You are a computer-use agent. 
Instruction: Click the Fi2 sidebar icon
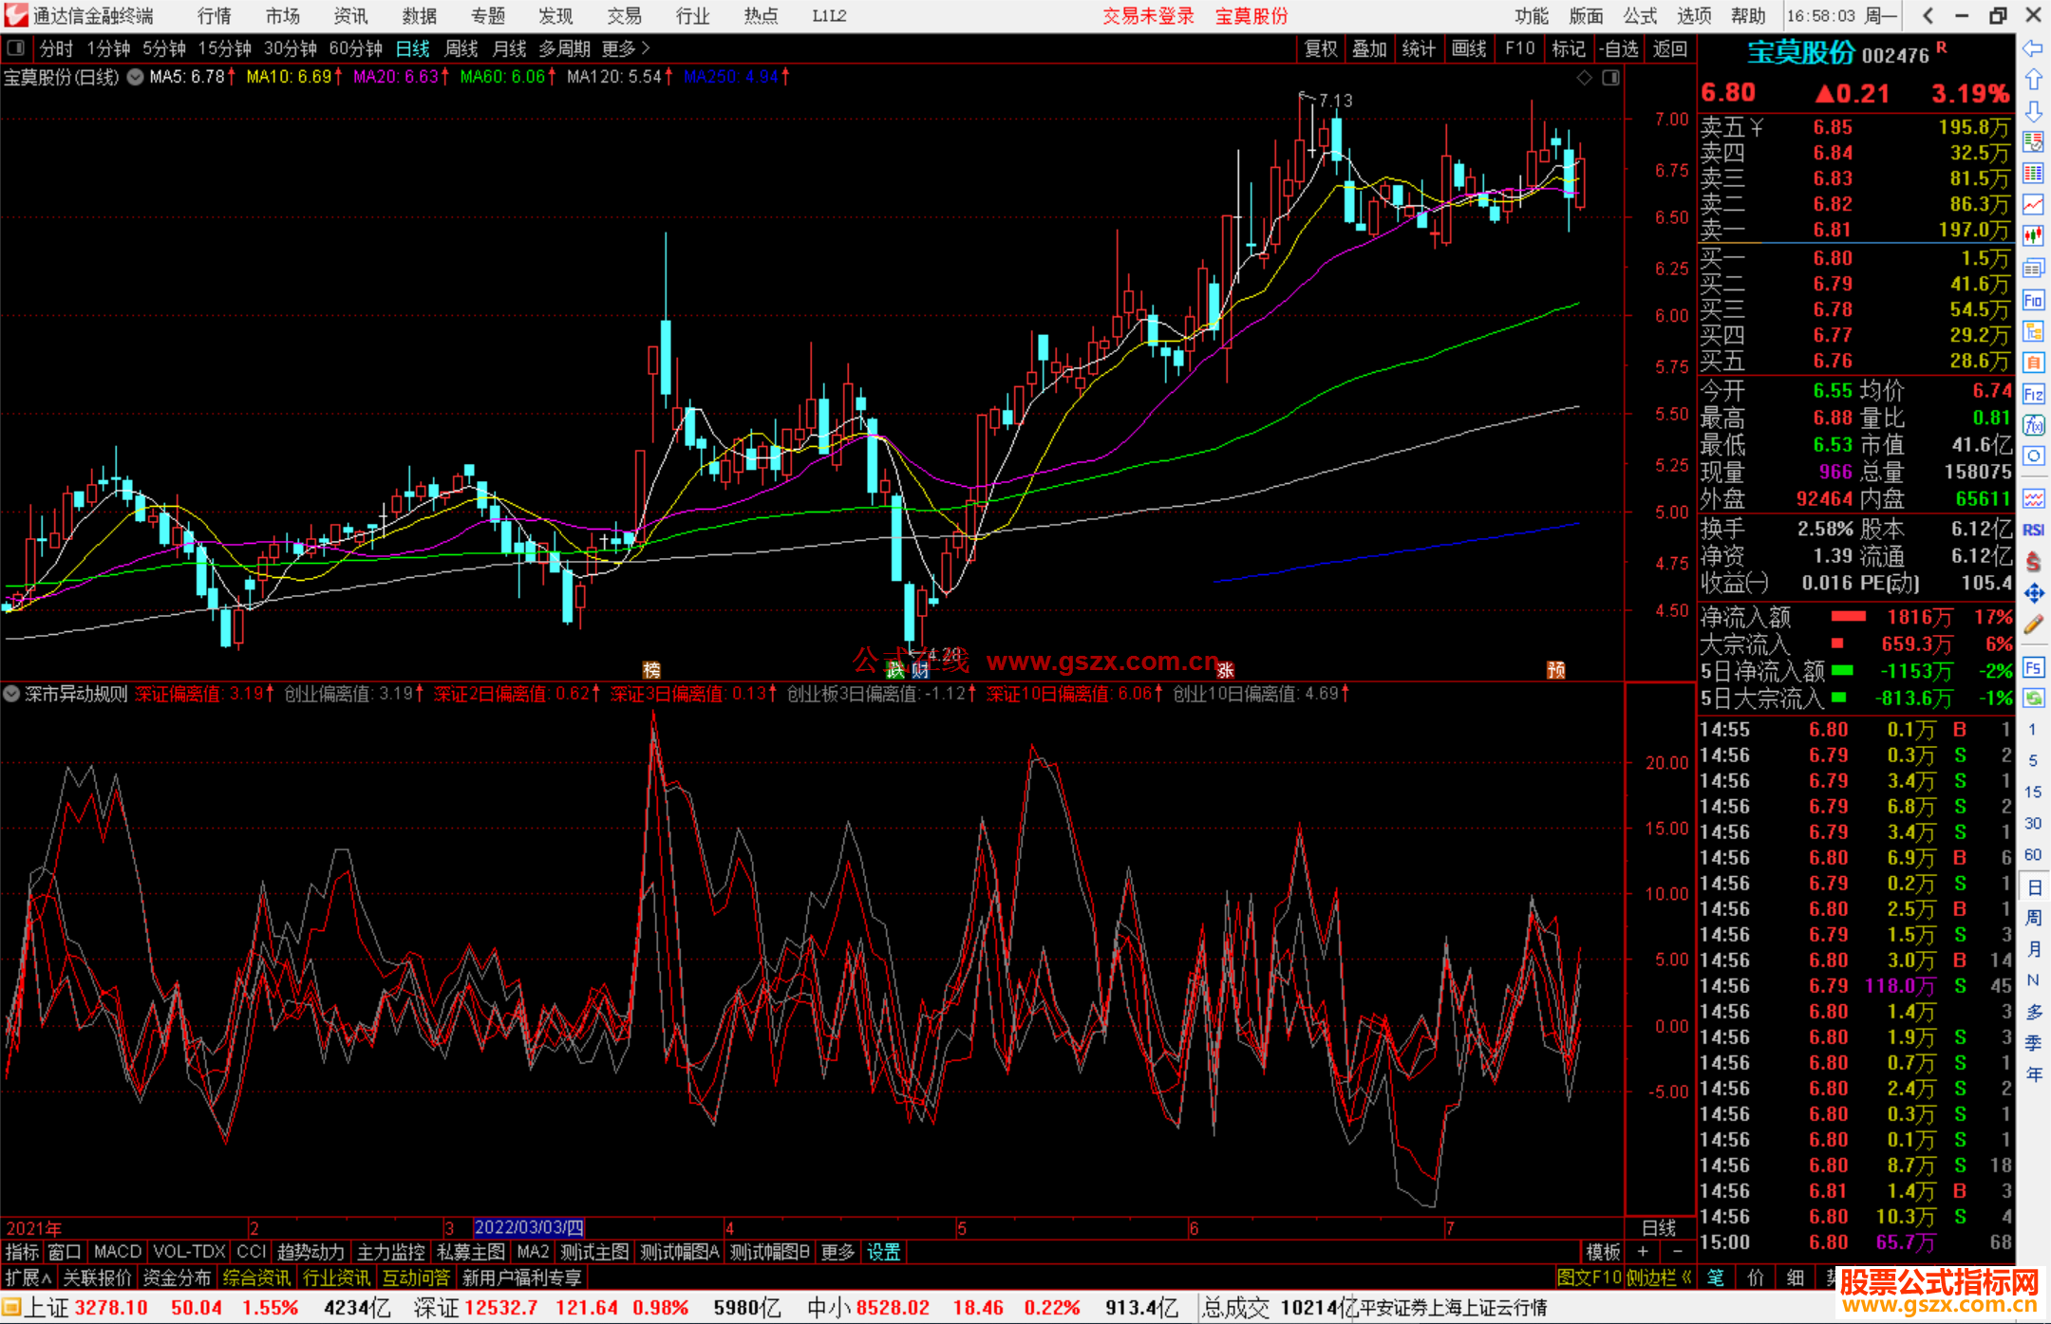2033,394
